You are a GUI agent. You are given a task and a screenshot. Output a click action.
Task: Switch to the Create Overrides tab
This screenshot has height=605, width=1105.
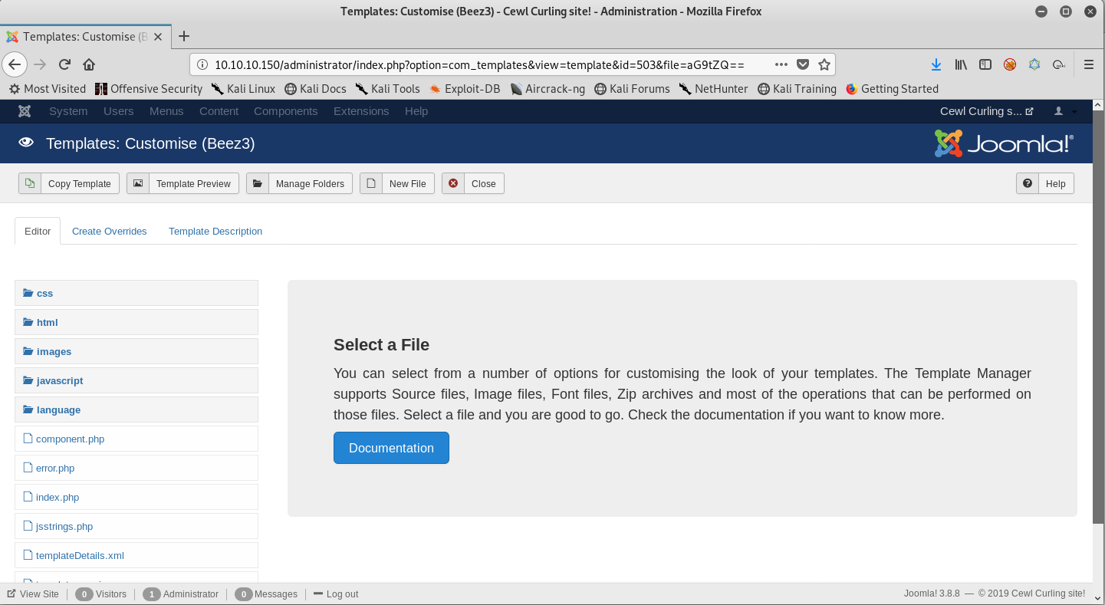pyautogui.click(x=109, y=232)
